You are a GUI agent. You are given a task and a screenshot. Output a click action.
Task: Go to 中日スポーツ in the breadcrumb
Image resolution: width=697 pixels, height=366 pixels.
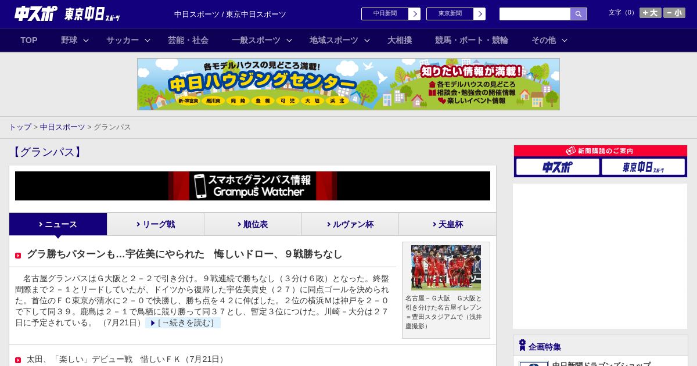pyautogui.click(x=63, y=127)
